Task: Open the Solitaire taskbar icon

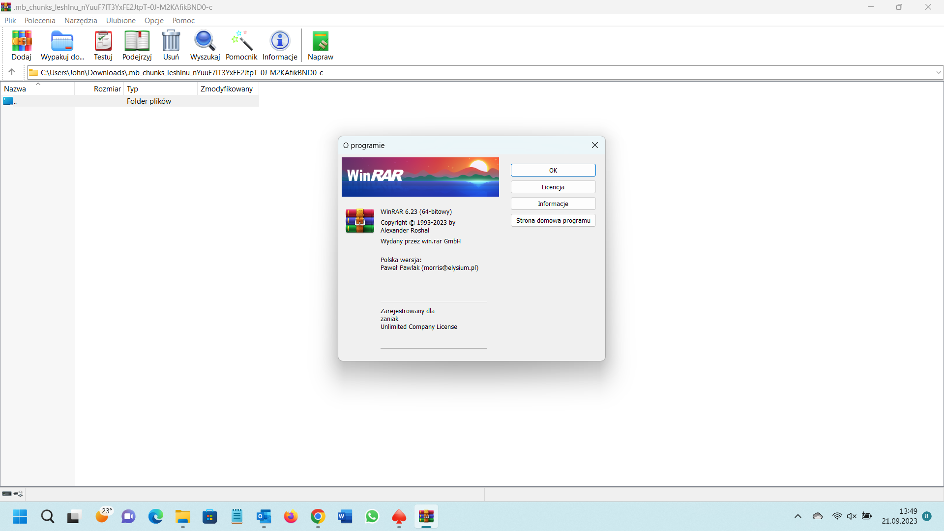Action: pyautogui.click(x=399, y=517)
